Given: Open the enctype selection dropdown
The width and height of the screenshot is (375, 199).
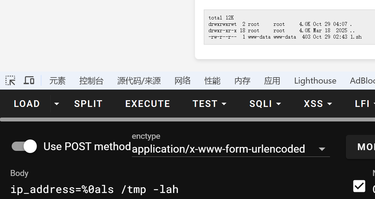Looking at the screenshot, I should (230, 149).
